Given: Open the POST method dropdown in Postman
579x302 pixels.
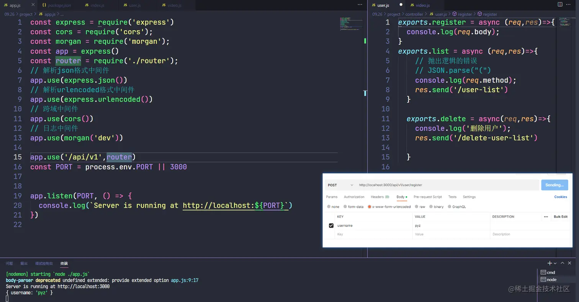Looking at the screenshot, I should tap(340, 185).
